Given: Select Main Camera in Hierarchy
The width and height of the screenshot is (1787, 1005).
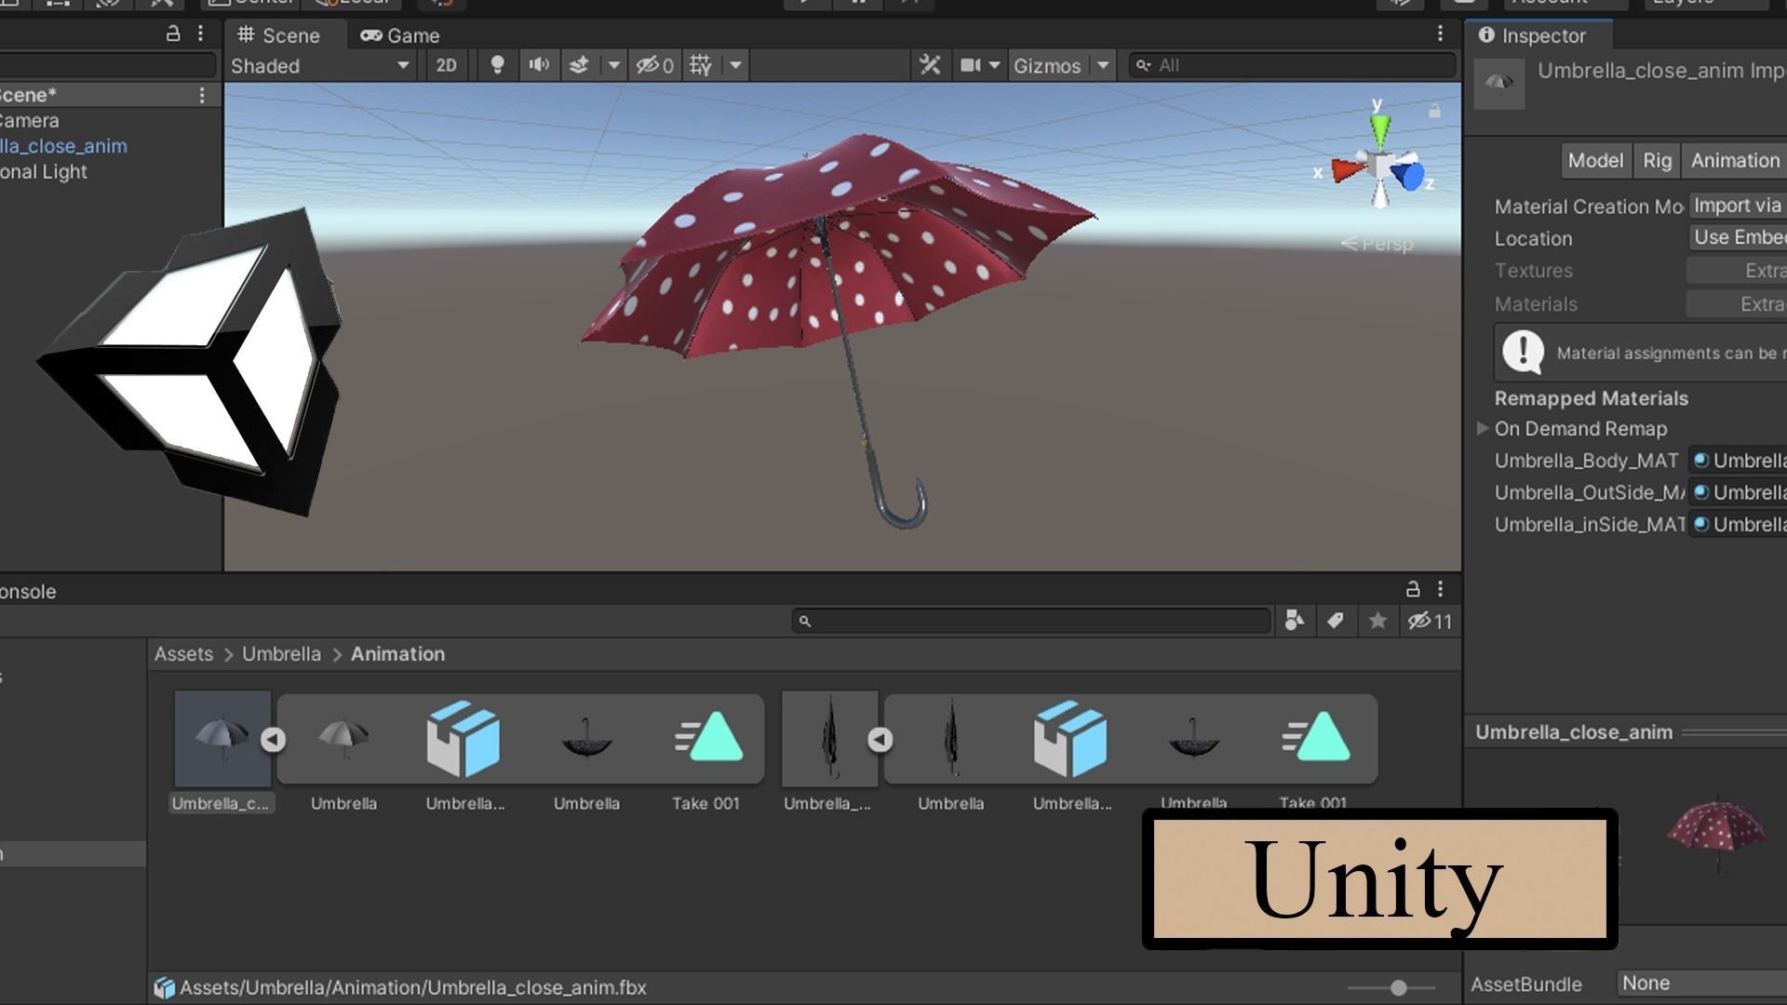Looking at the screenshot, I should [30, 121].
